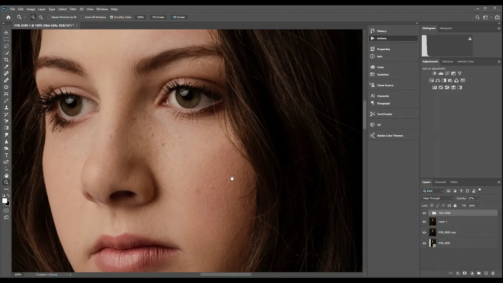Create a new group folder
The width and height of the screenshot is (503, 283).
(479, 273)
